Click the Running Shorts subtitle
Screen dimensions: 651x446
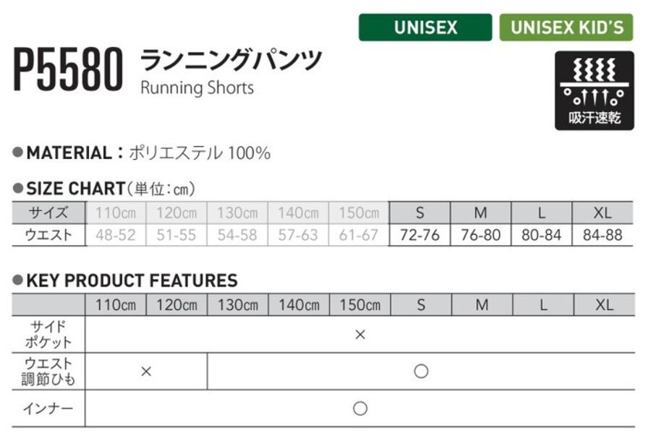tap(197, 88)
